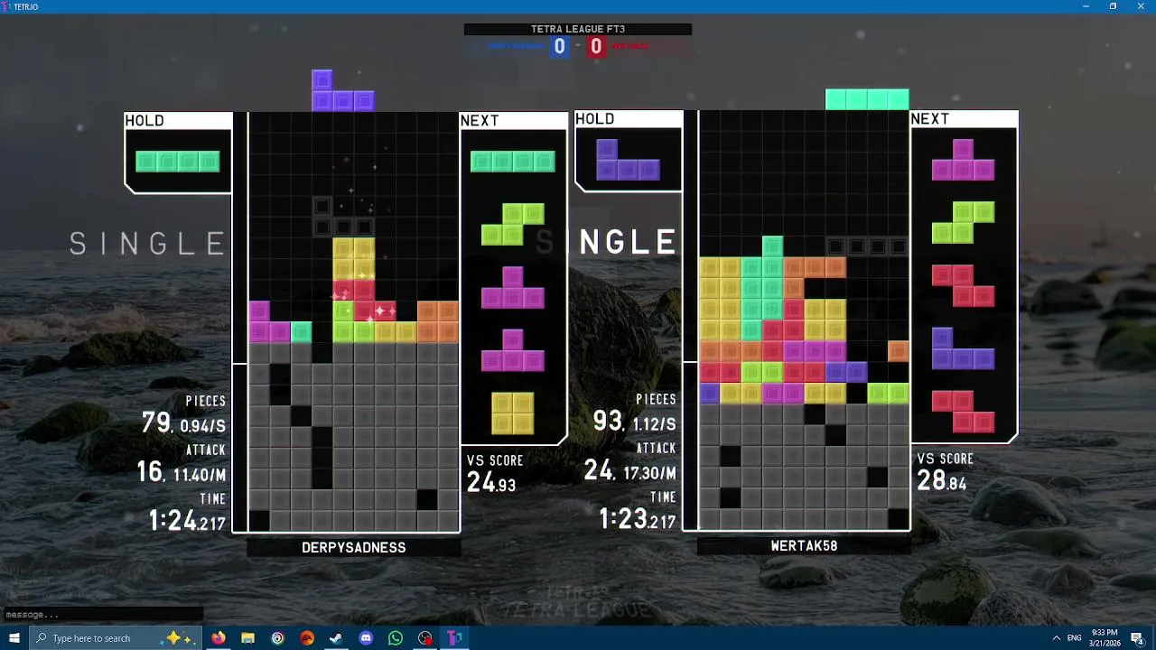1156x650 pixels.
Task: Click the blue J piece in WERTAK58's next queue
Action: tap(963, 348)
